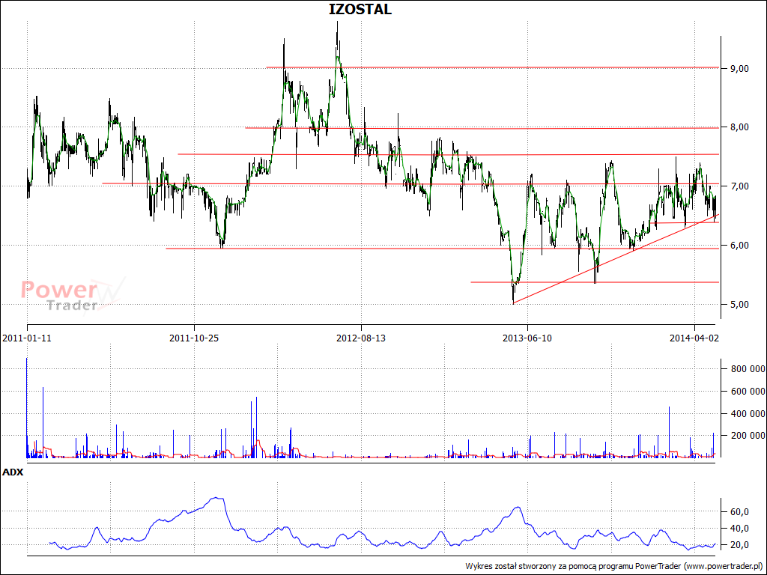Select the 2014-04-02 date label

pyautogui.click(x=694, y=338)
